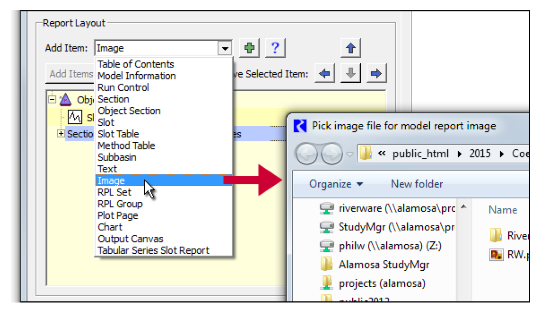Screen dimensions: 540x311
Task: Expand the Section tree node
Action: (x=61, y=134)
